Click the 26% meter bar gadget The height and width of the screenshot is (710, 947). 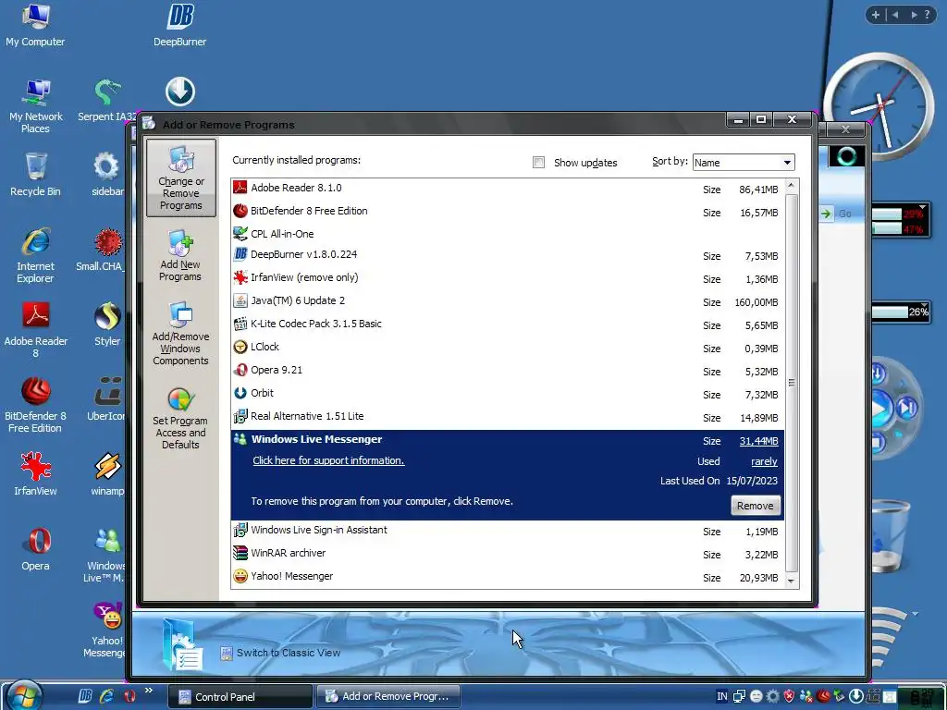pyautogui.click(x=900, y=312)
